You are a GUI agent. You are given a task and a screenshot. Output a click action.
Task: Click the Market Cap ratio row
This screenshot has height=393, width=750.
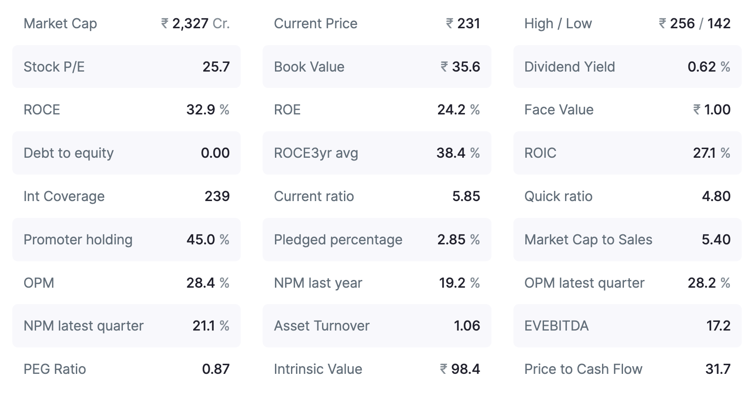pyautogui.click(x=126, y=24)
